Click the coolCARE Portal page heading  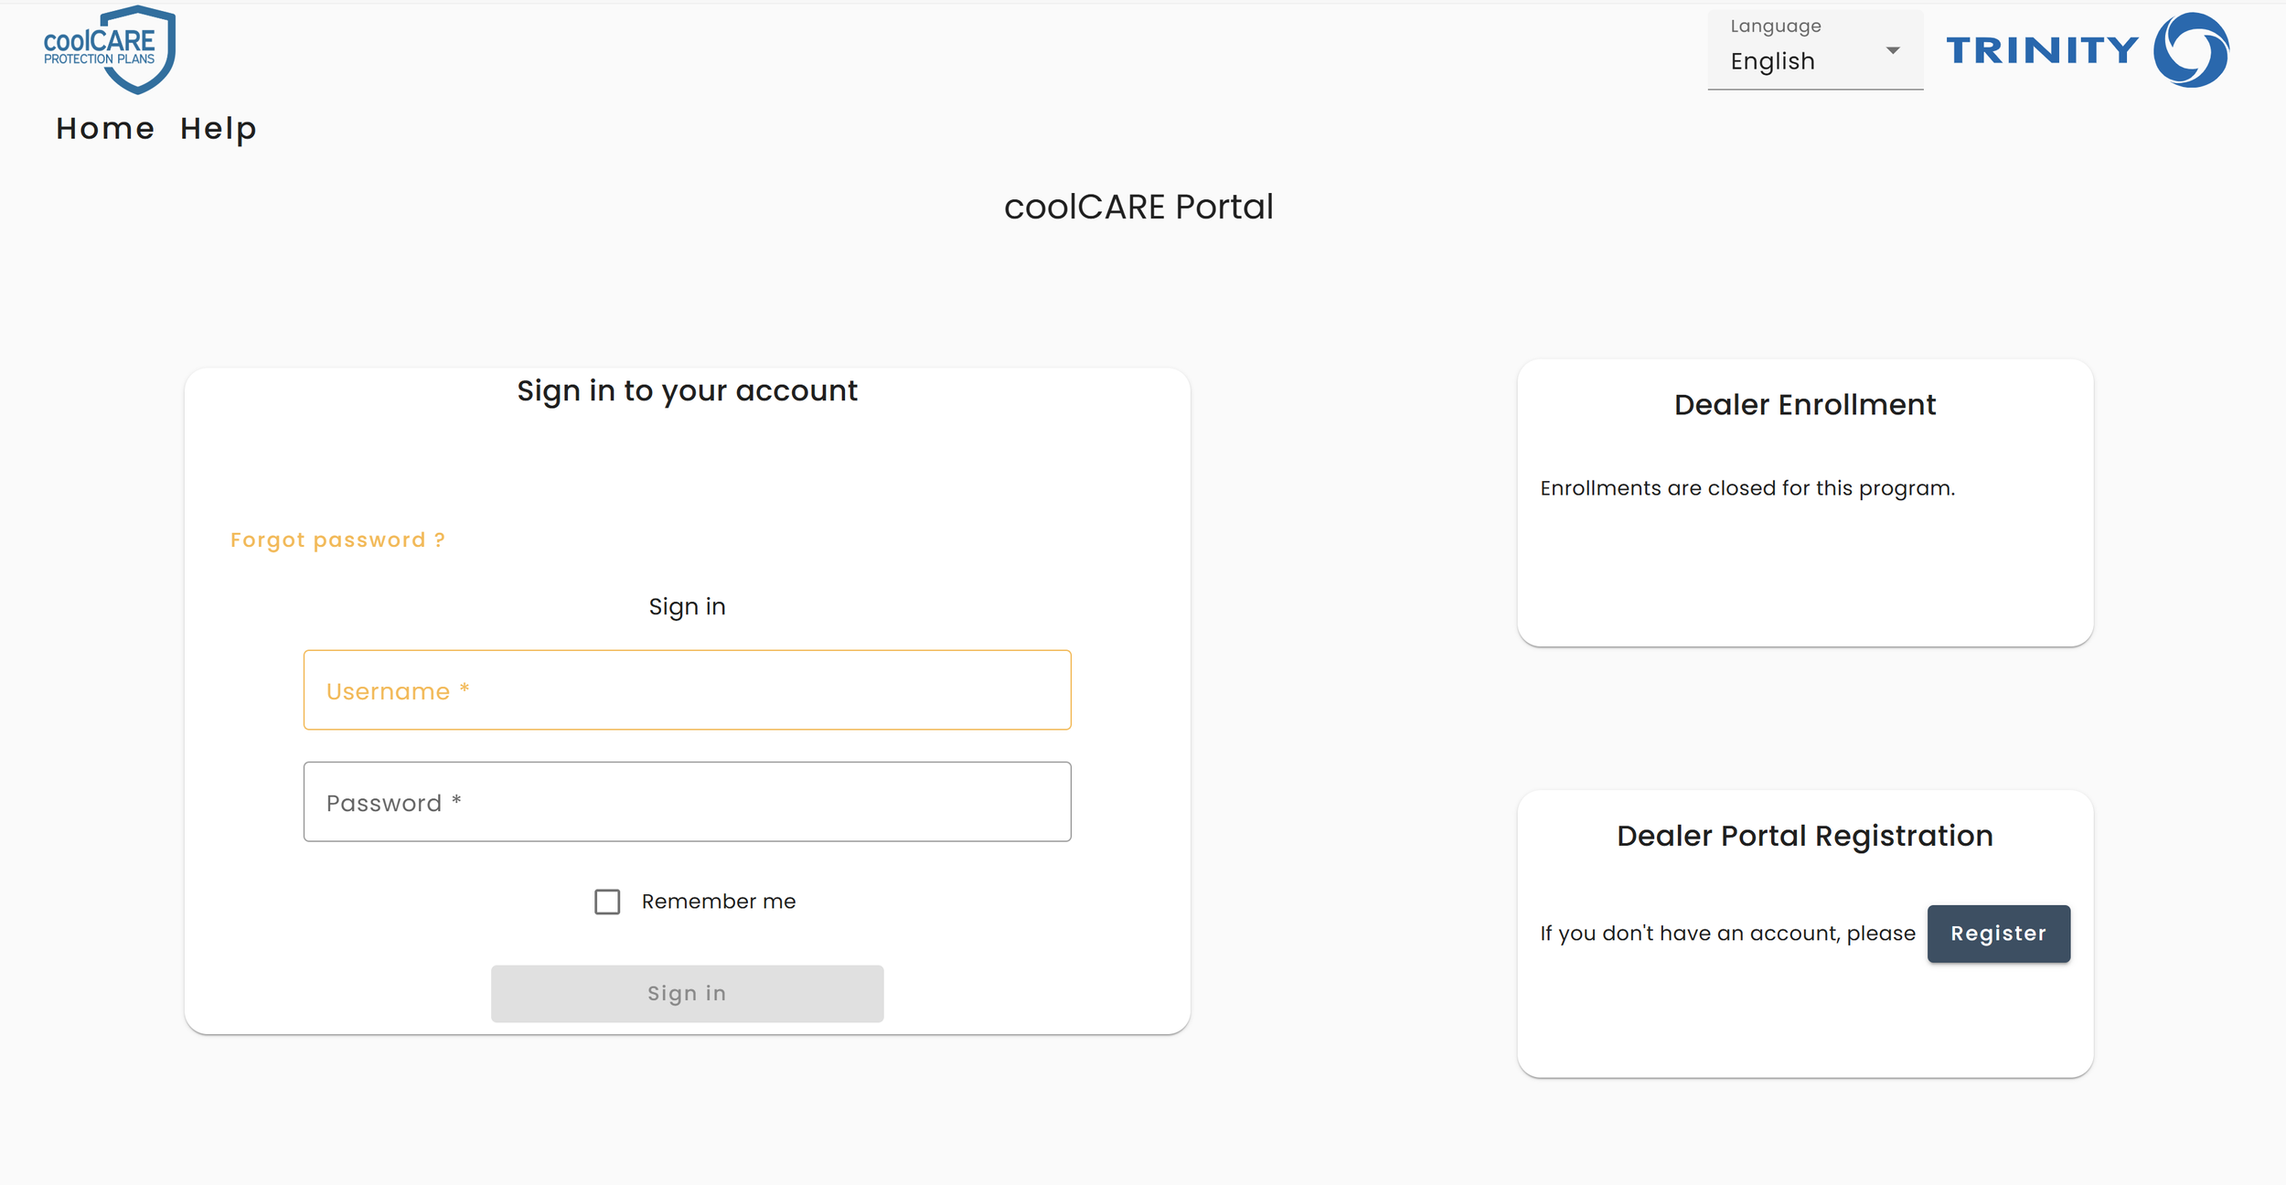(1138, 207)
